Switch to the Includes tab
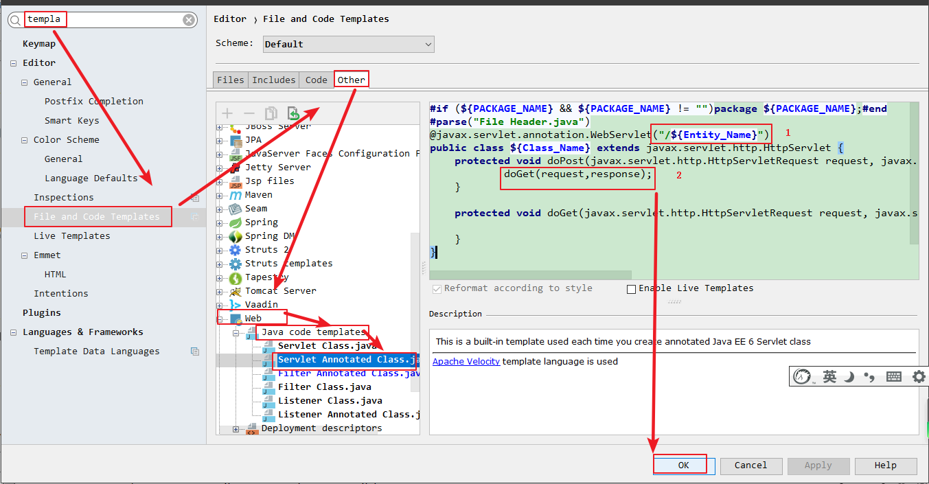929x484 pixels. pos(273,80)
